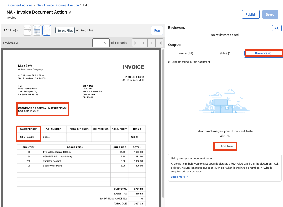Click the Invoice2.pdf file name

click(11, 43)
